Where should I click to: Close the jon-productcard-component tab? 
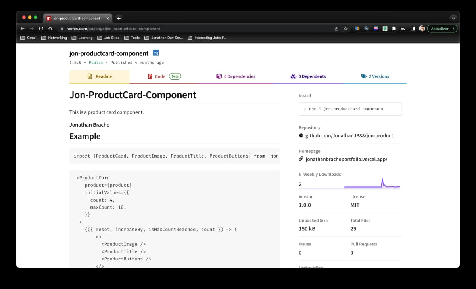tap(107, 18)
